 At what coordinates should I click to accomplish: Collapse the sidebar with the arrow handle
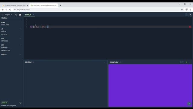click(23, 60)
